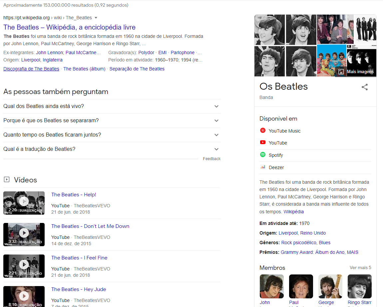This screenshot has width=383, height=307.
Task: Open the Paul McCartney ex-integrantes link
Action: [83, 52]
